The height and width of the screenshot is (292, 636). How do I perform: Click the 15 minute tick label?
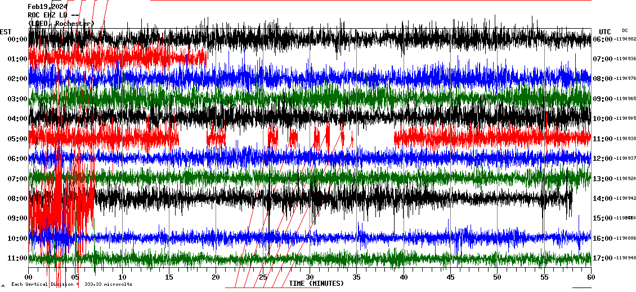coord(169,277)
